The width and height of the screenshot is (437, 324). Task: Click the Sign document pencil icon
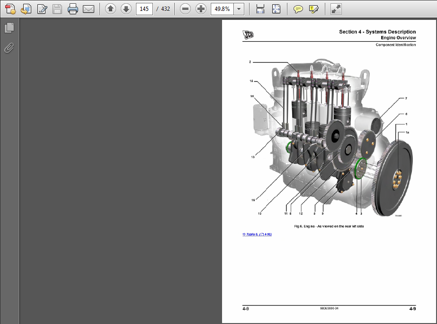coord(42,9)
